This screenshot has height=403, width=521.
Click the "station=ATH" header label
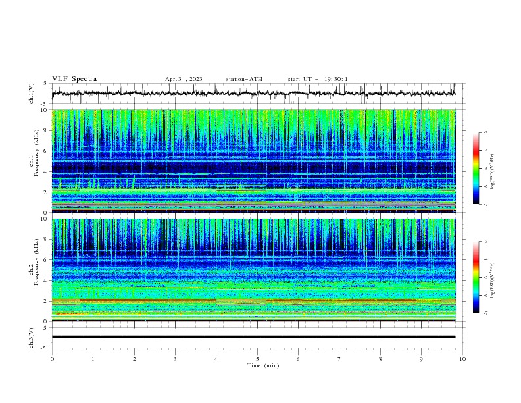(x=244, y=79)
